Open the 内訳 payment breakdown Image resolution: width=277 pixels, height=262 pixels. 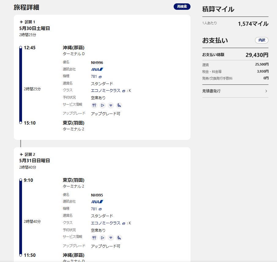point(261,40)
